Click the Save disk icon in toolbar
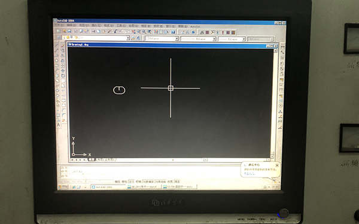This screenshot has height=224, width=359. click(x=69, y=31)
